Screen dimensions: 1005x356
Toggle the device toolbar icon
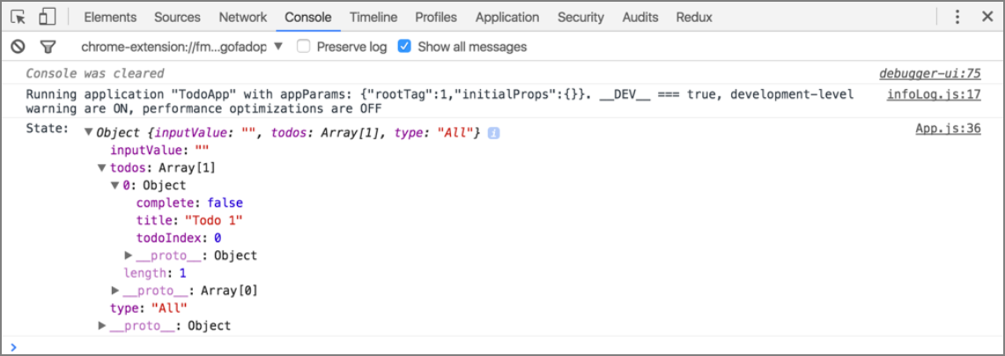(x=48, y=17)
